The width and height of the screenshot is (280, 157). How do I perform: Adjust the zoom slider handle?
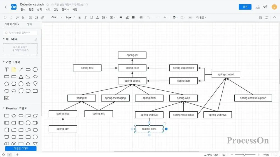[x=244, y=155]
